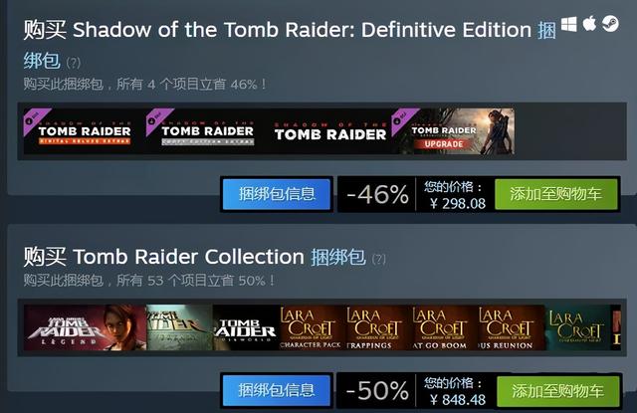Select Tomb Raider Legend thumbnail
The width and height of the screenshot is (637, 413).
click(x=85, y=327)
